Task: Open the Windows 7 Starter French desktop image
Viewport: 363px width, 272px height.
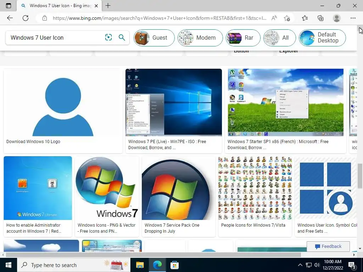Action: pos(286,102)
